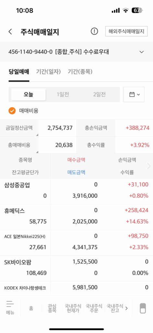
Task: Open 관심종목 in bottom navigation
Action: pyautogui.click(x=52, y=308)
